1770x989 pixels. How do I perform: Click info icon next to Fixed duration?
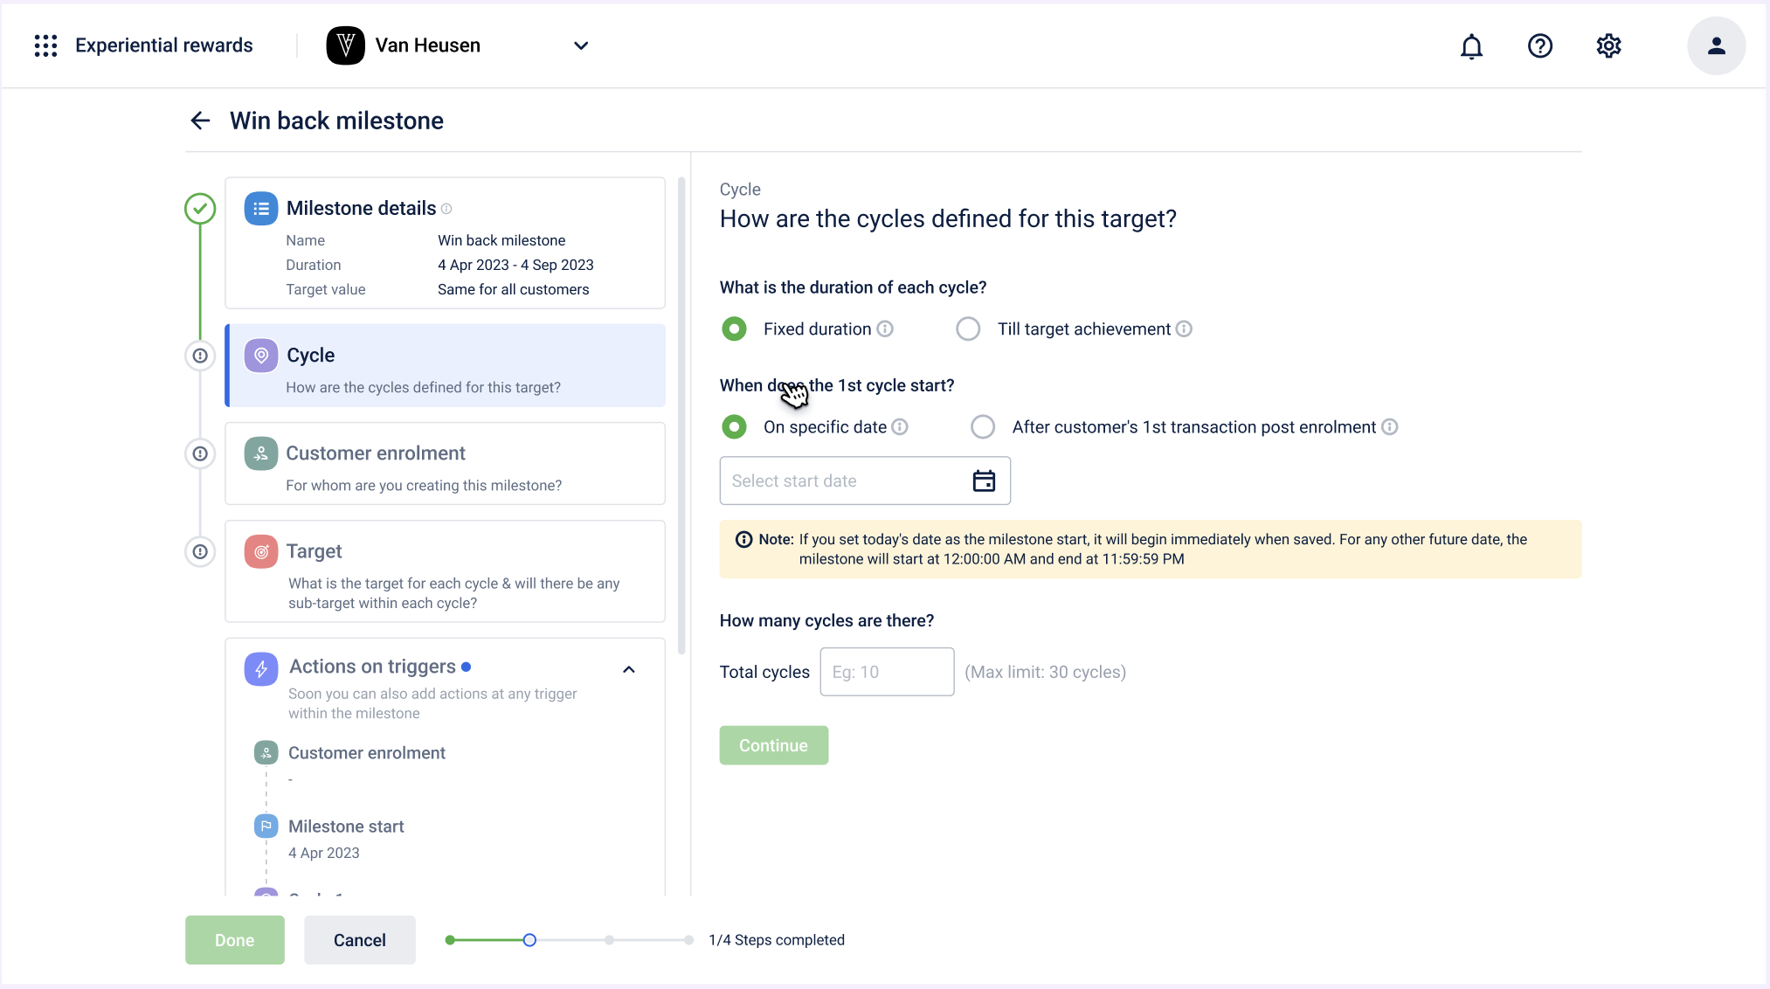pyautogui.click(x=885, y=329)
